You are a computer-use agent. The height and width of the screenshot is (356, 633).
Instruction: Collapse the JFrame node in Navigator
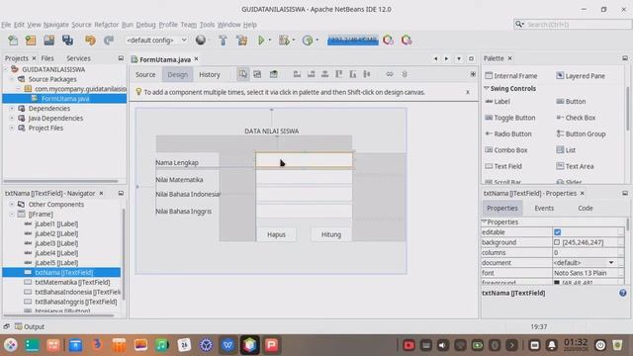click(x=12, y=215)
